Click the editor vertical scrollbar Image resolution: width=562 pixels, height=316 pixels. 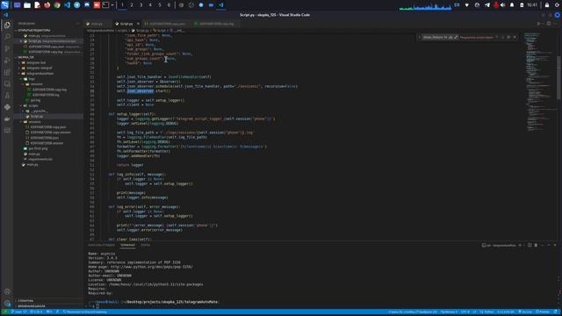[558, 77]
